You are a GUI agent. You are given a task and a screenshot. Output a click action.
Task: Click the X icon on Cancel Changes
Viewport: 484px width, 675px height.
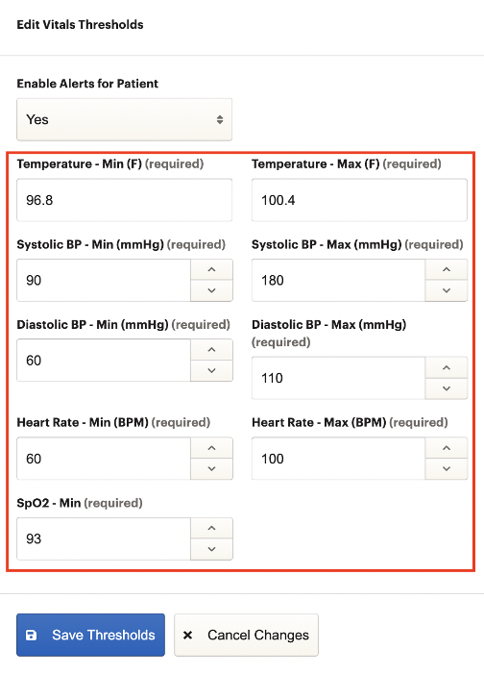[x=187, y=635]
